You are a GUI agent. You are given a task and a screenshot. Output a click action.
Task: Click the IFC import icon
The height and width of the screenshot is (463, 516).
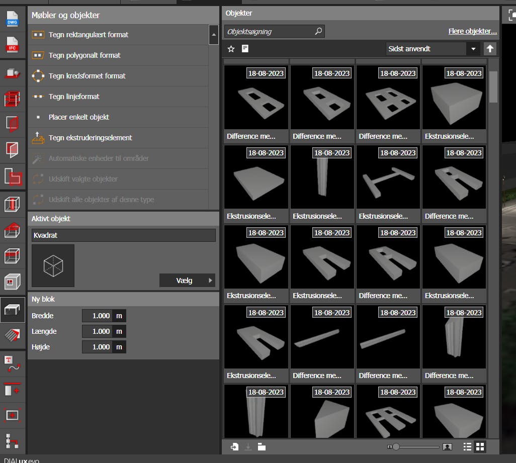pyautogui.click(x=12, y=45)
